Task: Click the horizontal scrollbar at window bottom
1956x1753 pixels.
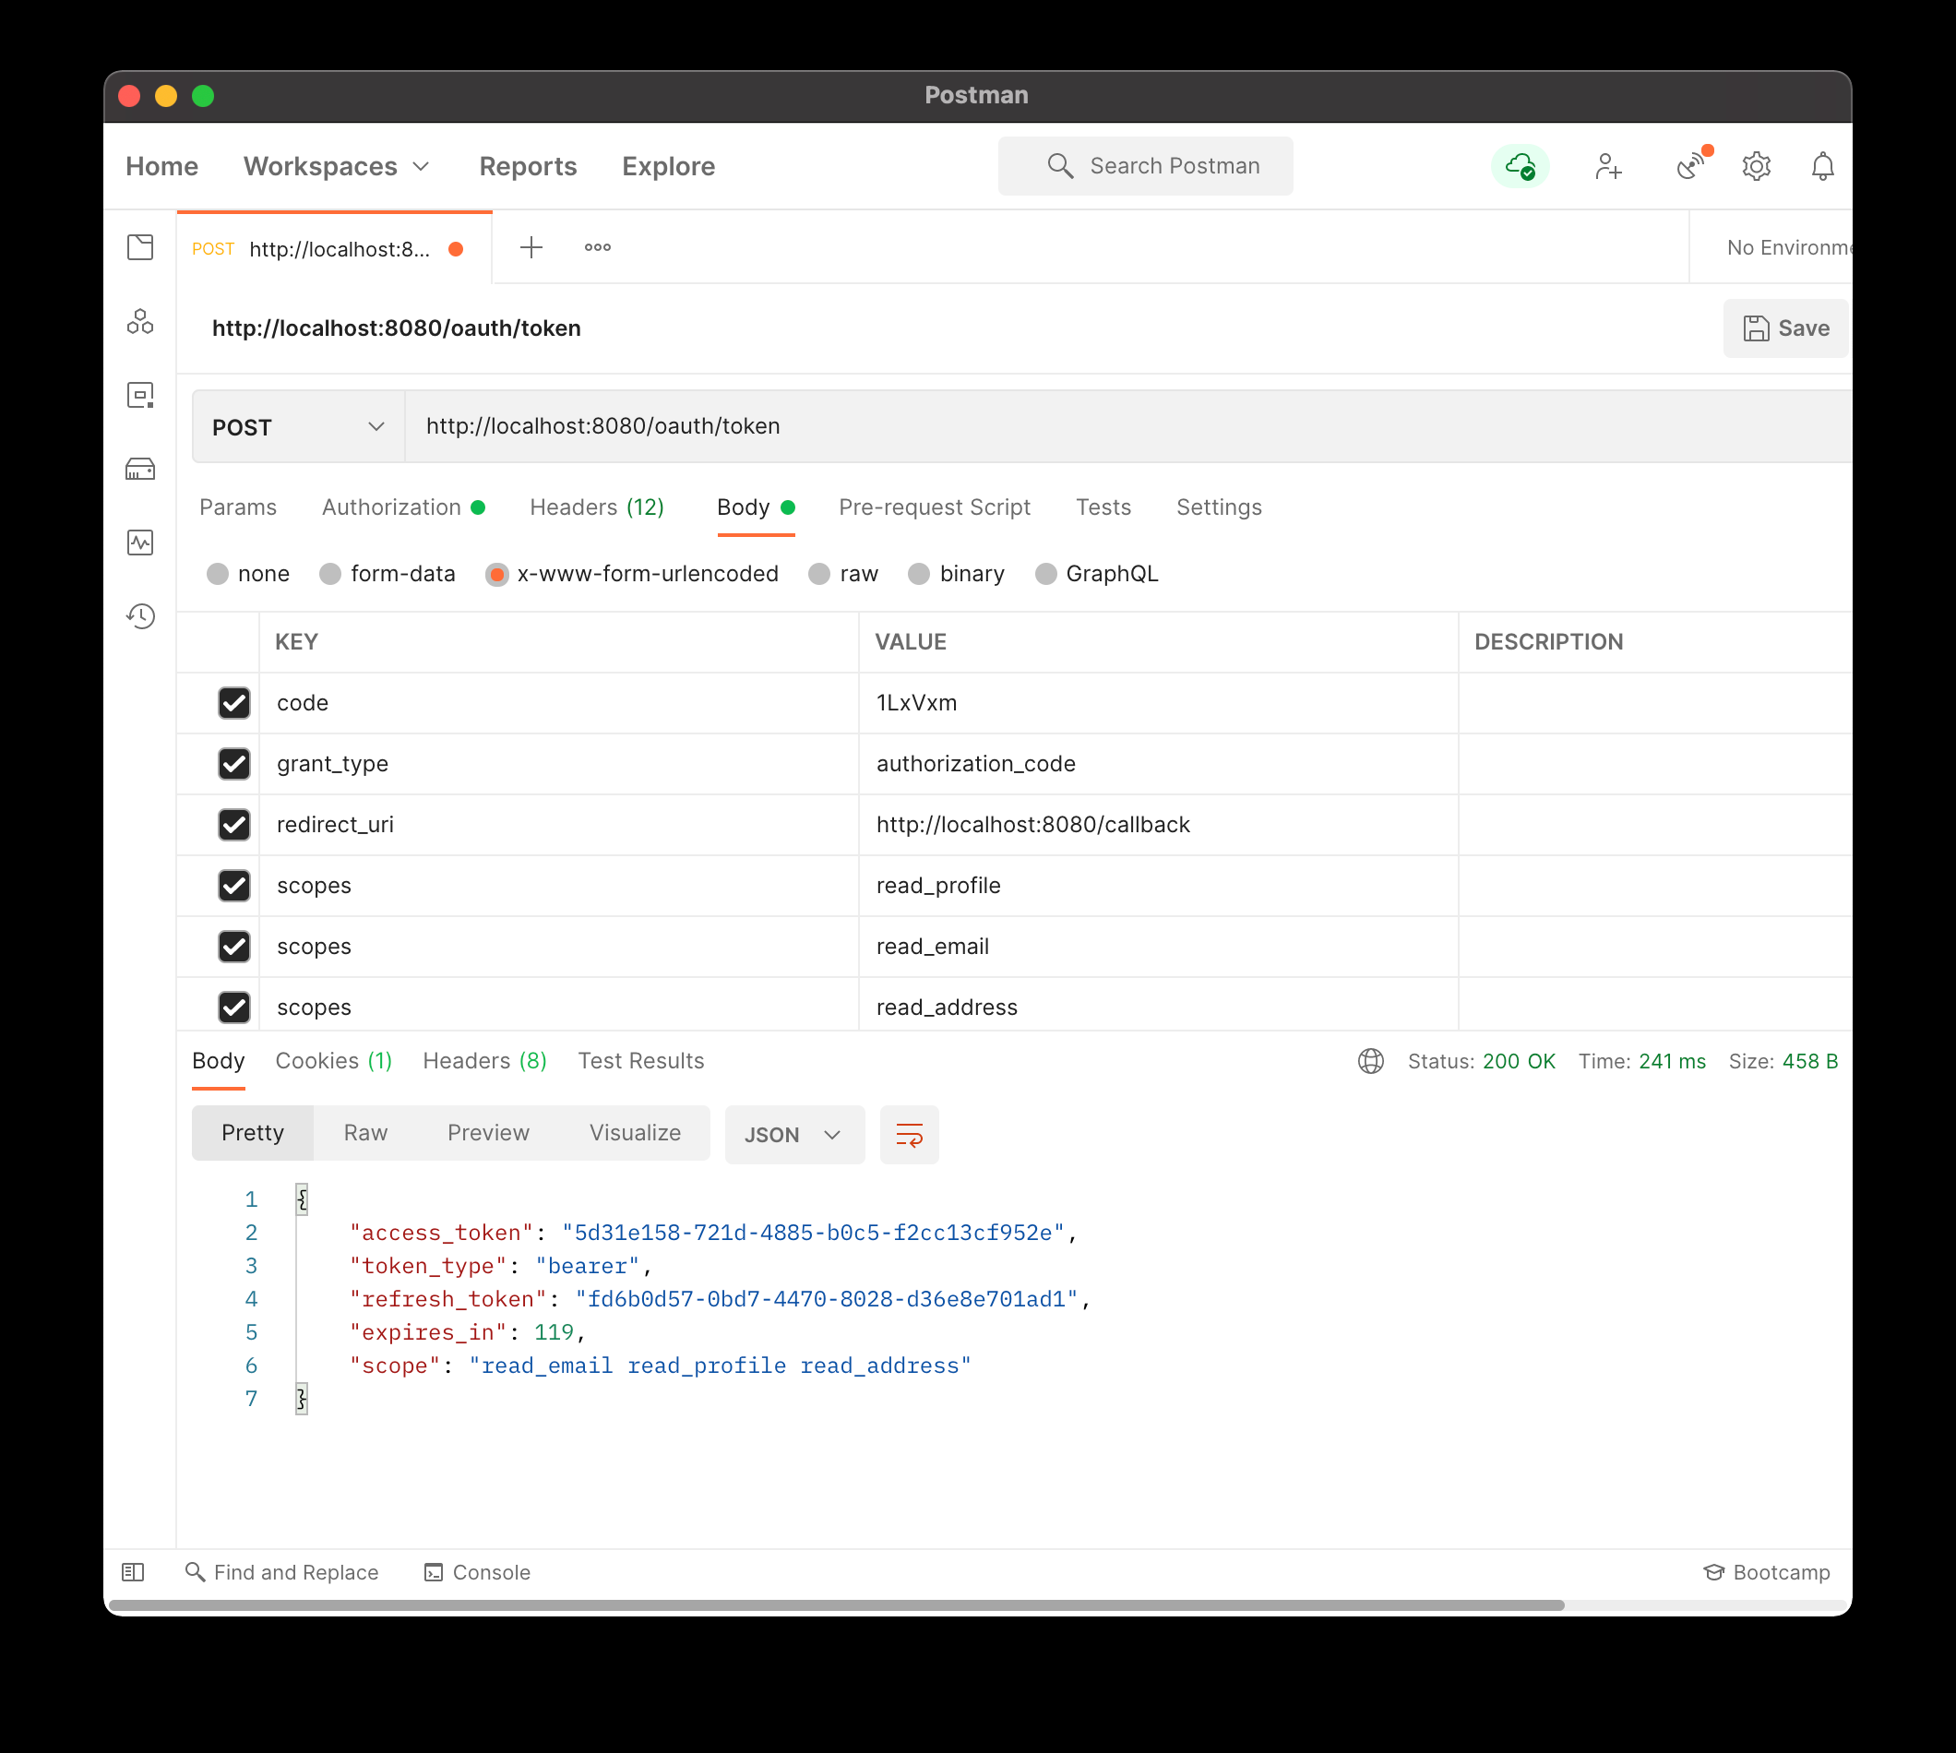Action: pyautogui.click(x=836, y=1605)
